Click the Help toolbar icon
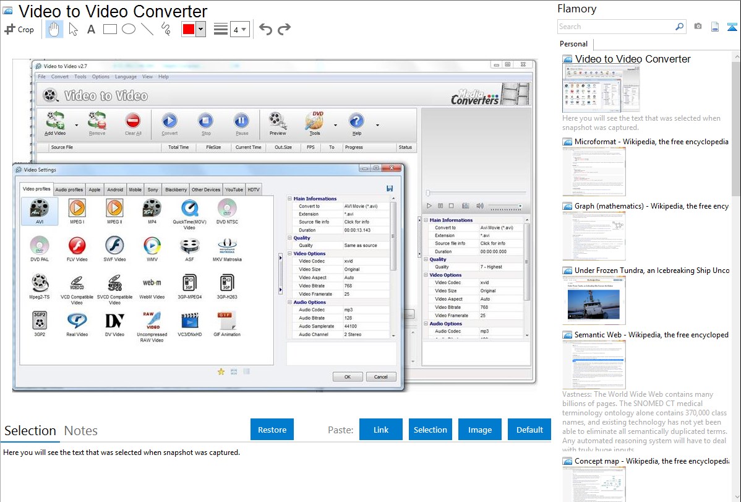The width and height of the screenshot is (741, 502). coord(356,124)
